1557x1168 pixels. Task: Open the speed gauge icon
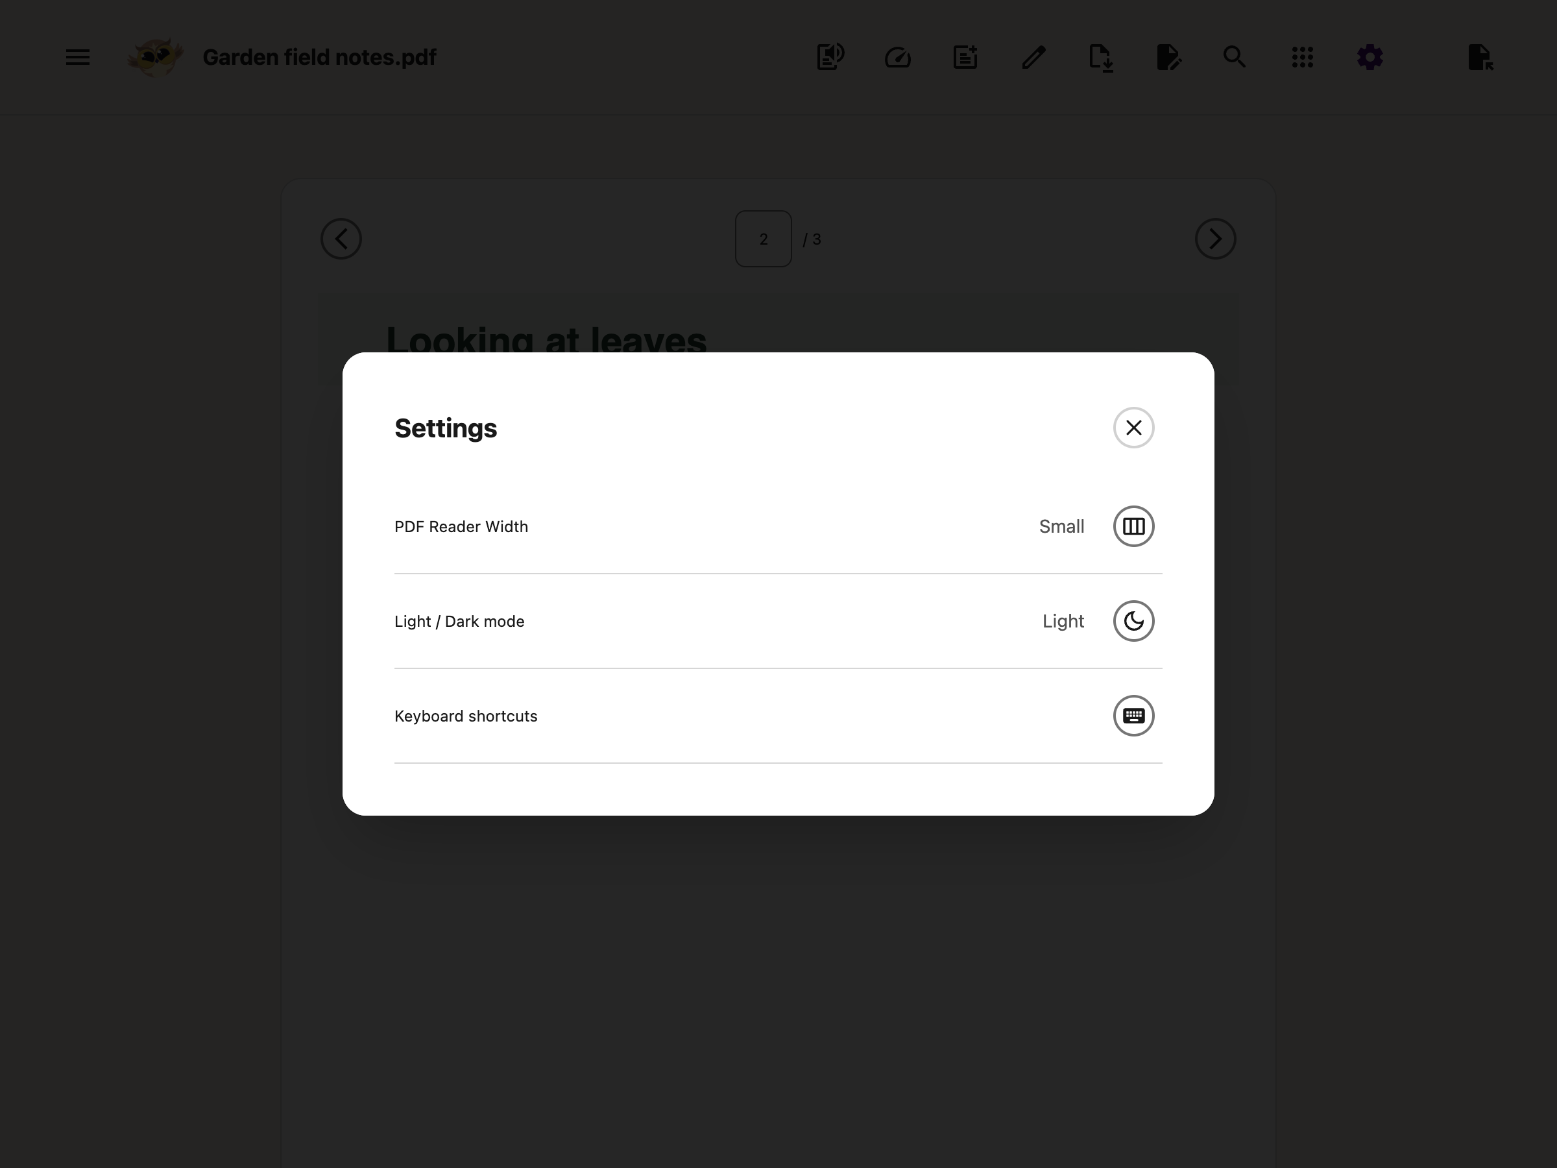(897, 57)
